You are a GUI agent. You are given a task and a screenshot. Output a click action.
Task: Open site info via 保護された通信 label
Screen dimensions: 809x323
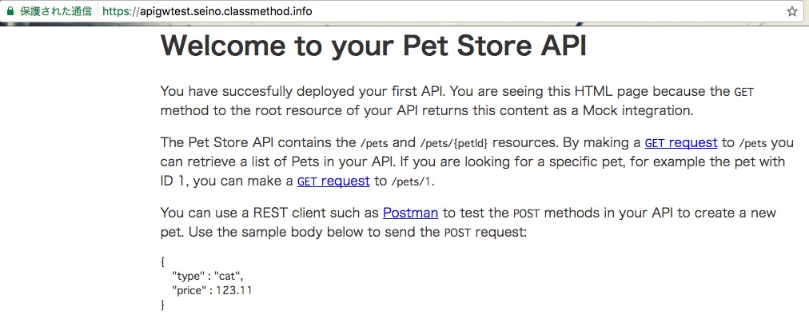[x=55, y=11]
